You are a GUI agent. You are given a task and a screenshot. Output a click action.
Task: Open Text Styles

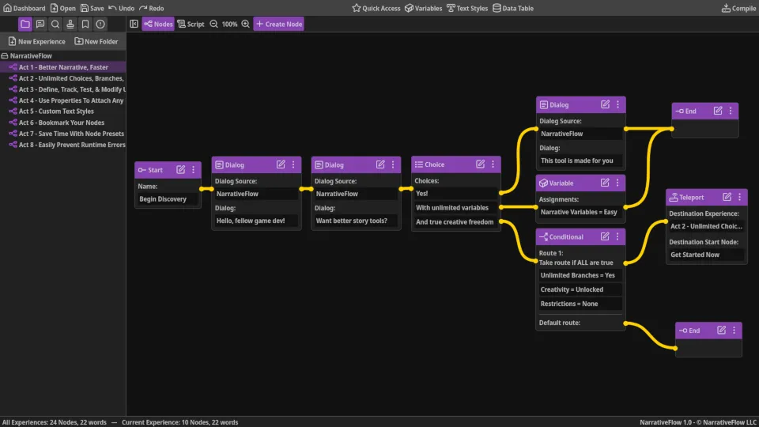click(x=467, y=8)
